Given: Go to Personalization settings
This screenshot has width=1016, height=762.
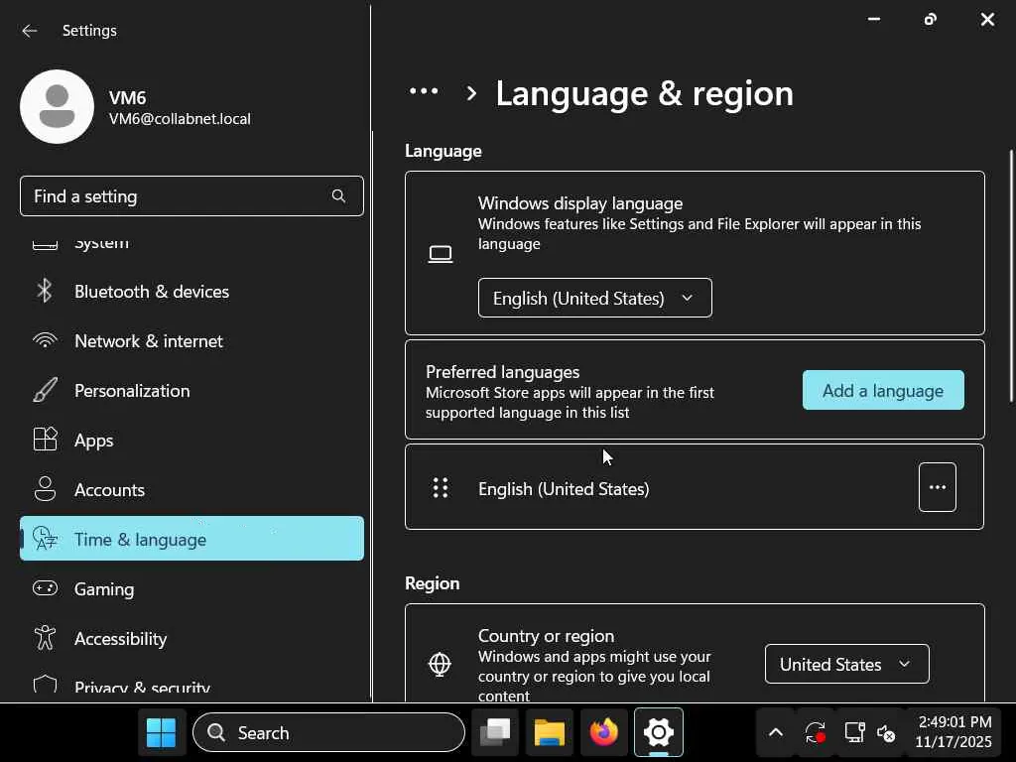Looking at the screenshot, I should click(191, 391).
